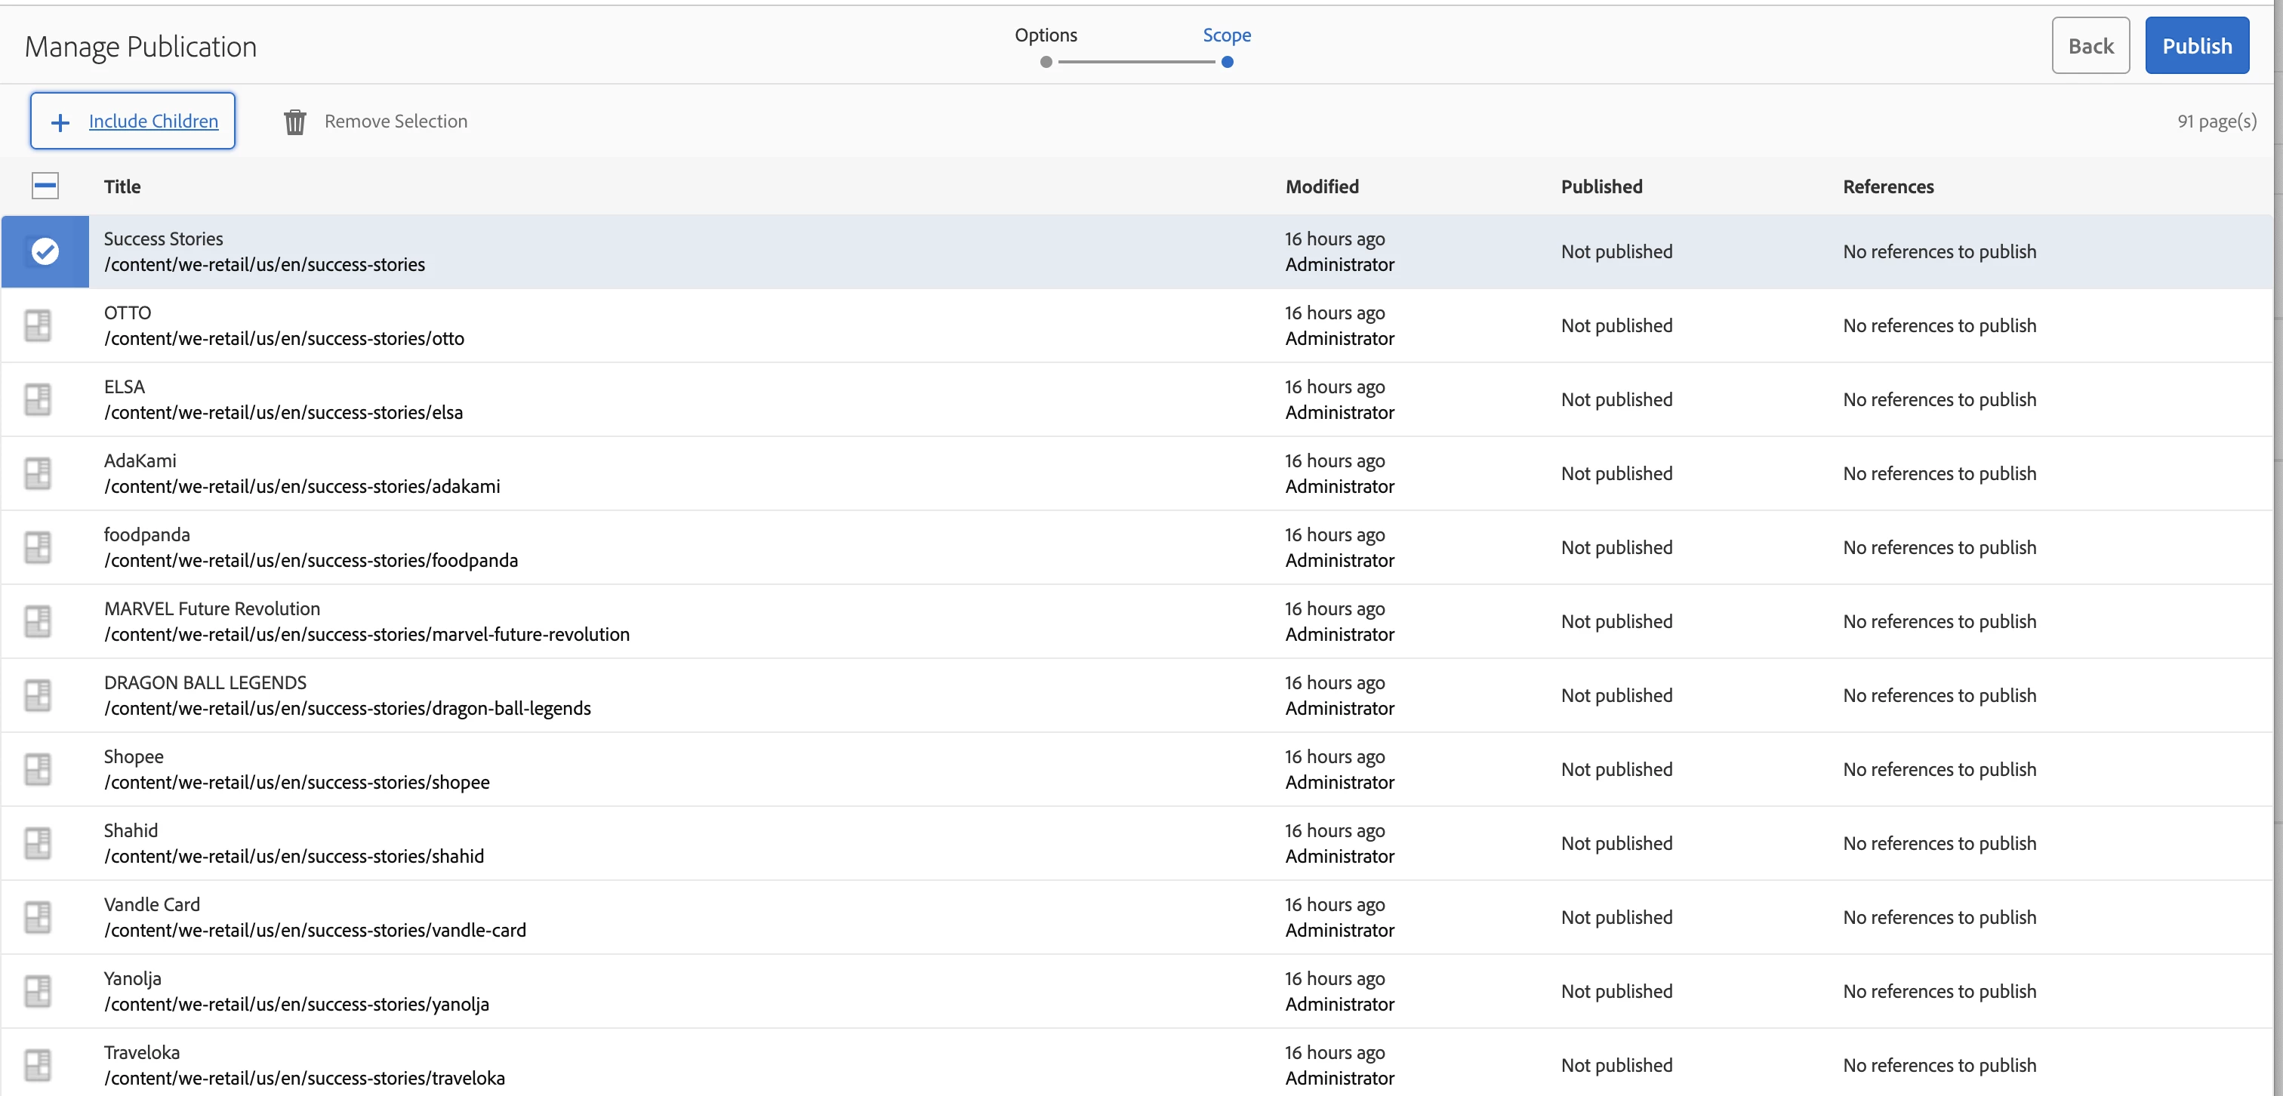Image resolution: width=2283 pixels, height=1096 pixels.
Task: Click the trash icon for Remove Selection
Action: tap(294, 122)
